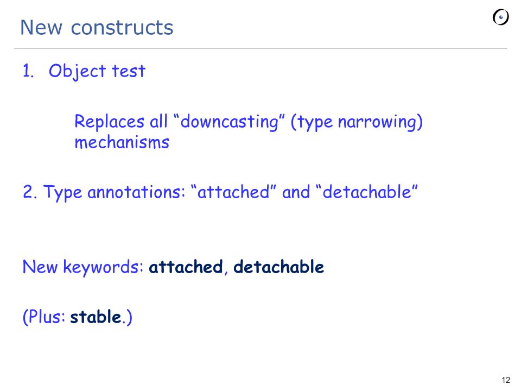This screenshot has height=391, width=521.
Task: Click the bold "attached" keyword
Action: [186, 267]
